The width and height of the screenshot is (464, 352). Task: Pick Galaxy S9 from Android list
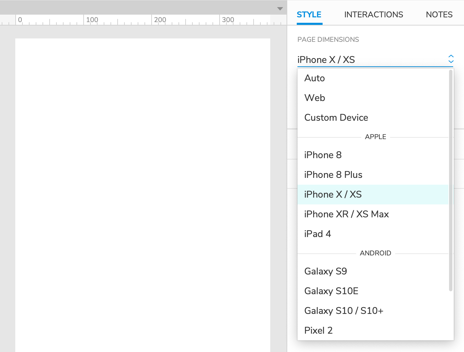coord(373,271)
